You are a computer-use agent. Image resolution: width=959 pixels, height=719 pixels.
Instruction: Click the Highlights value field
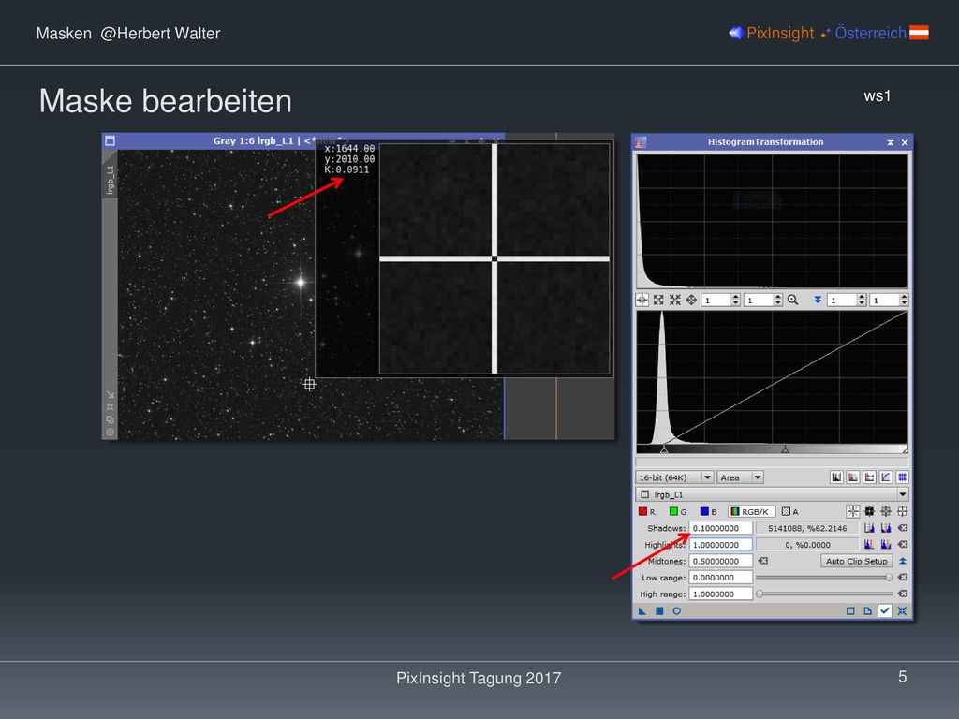pyautogui.click(x=720, y=544)
